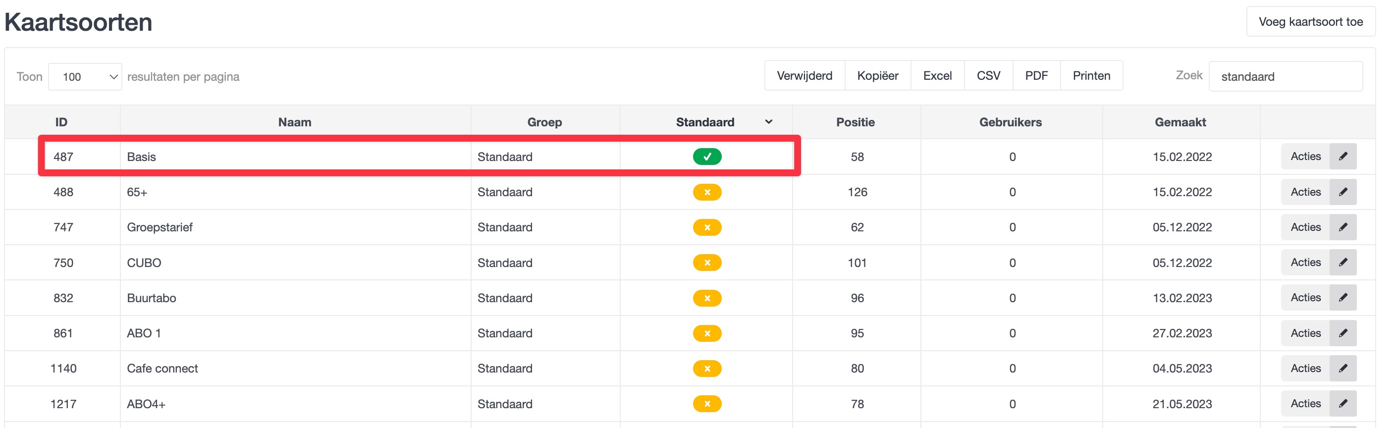Toggle standaard badge in Groepstarief row
The width and height of the screenshot is (1395, 428).
707,227
